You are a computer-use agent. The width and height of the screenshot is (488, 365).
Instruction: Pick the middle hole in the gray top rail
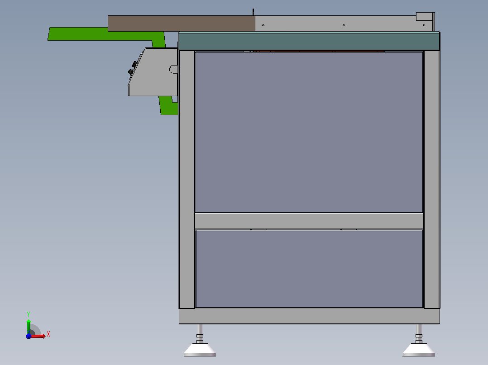tap(344, 25)
